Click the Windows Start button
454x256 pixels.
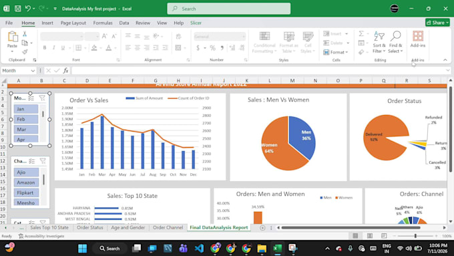pyautogui.click(x=83, y=249)
